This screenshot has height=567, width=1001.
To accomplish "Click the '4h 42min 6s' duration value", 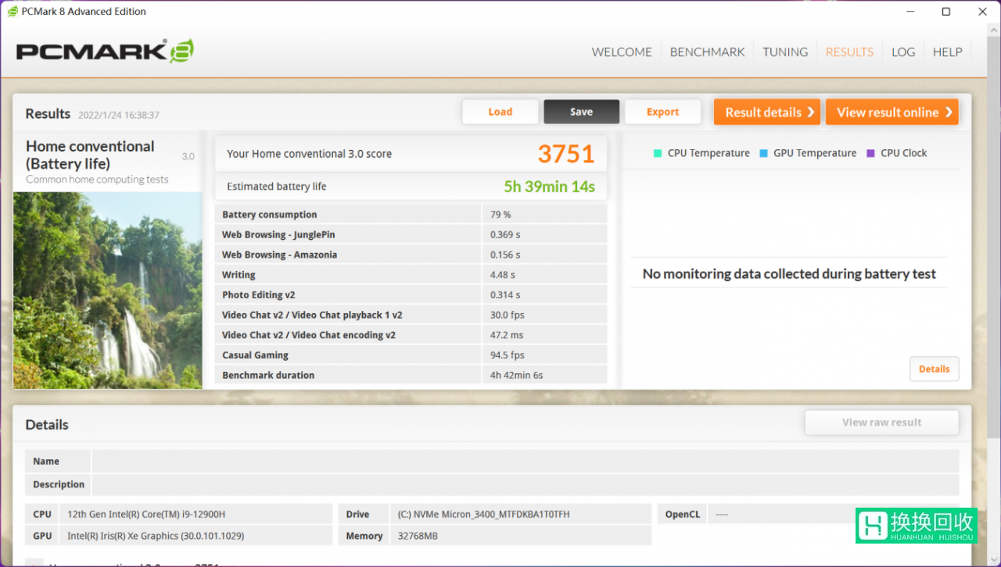I will tap(517, 375).
